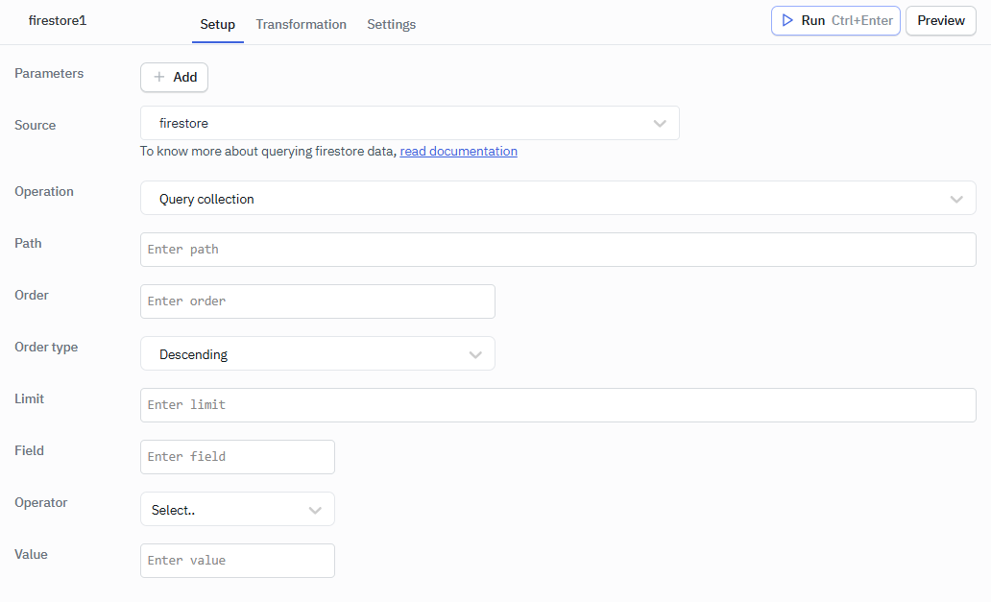Click the Enter path input field
This screenshot has height=602, width=991.
point(557,250)
